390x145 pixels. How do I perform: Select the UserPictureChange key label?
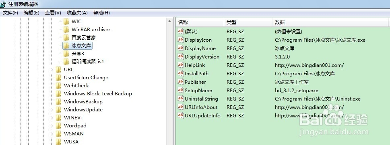[x=86, y=78]
